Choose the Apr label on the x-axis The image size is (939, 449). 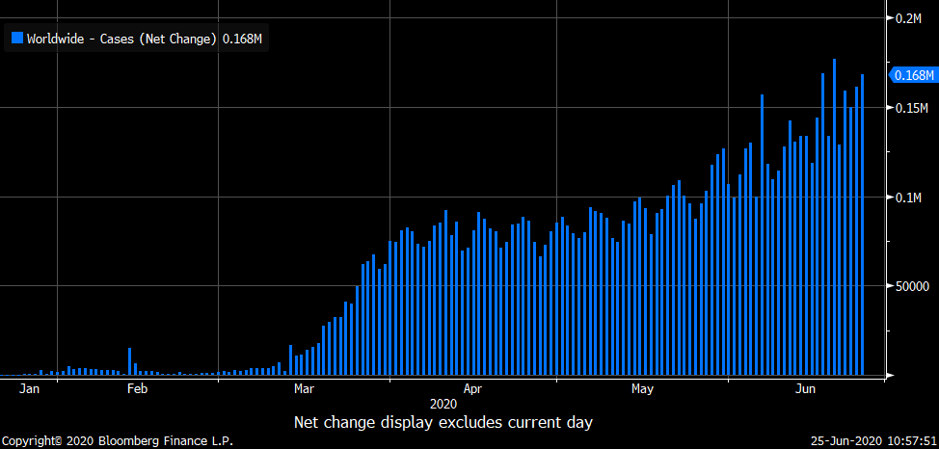coord(472,389)
